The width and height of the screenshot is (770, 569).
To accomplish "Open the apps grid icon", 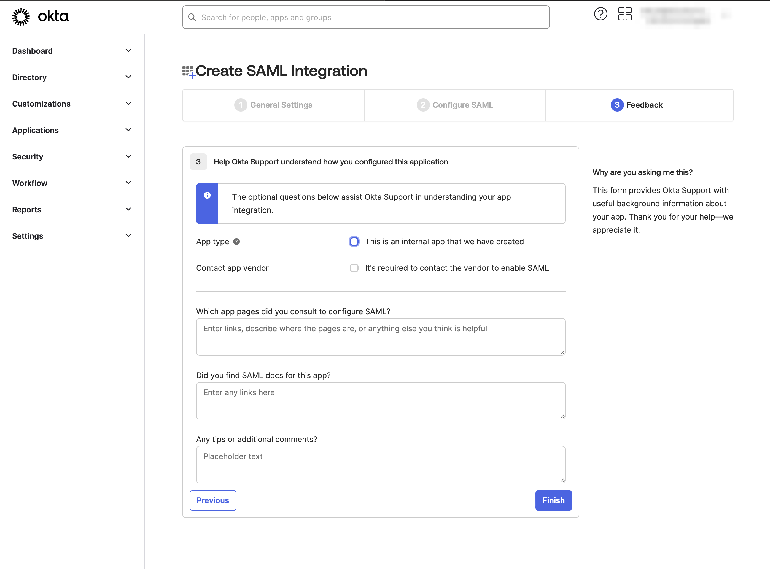I will click(625, 14).
